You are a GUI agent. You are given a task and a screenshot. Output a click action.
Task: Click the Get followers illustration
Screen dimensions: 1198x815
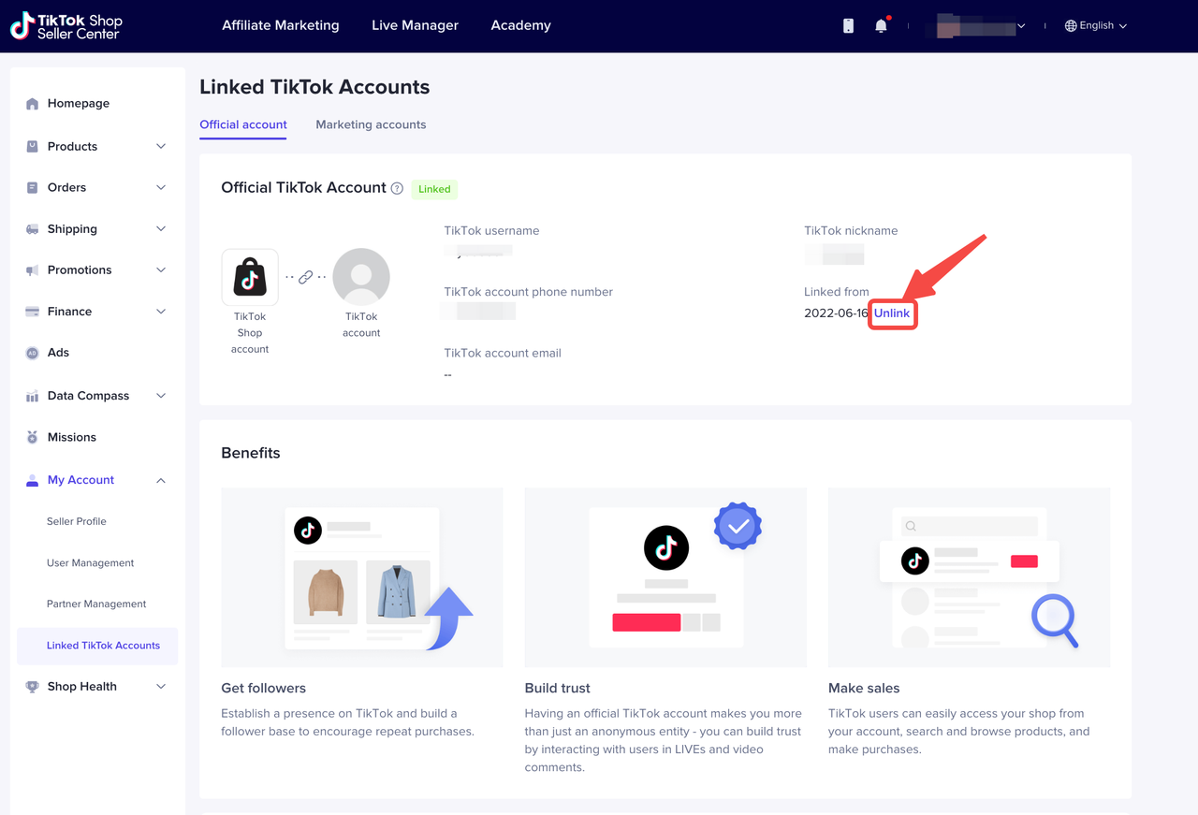(x=362, y=577)
